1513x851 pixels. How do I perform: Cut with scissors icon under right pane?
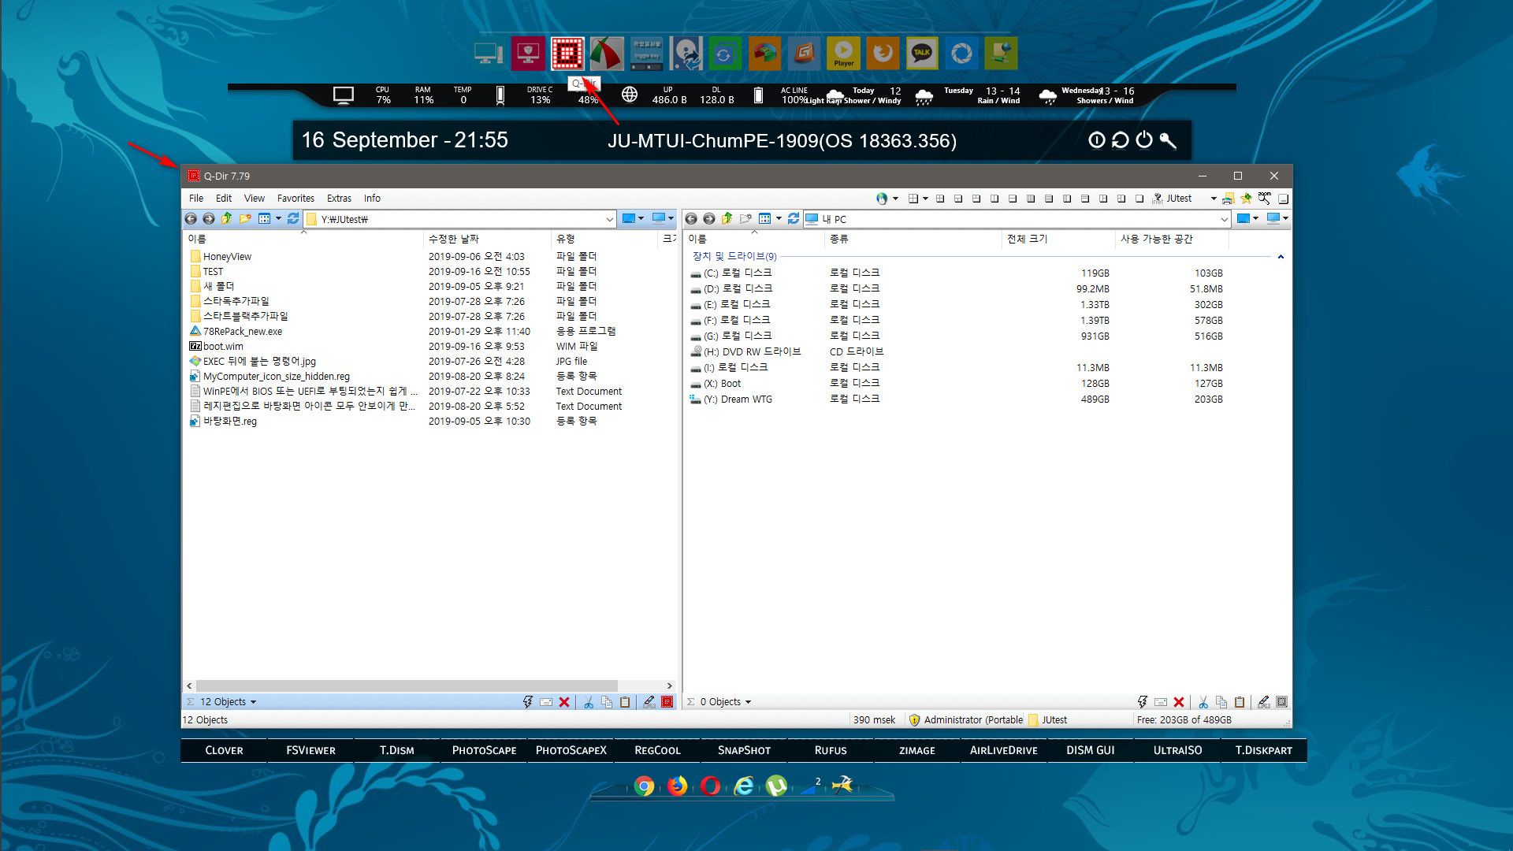pos(1203,702)
